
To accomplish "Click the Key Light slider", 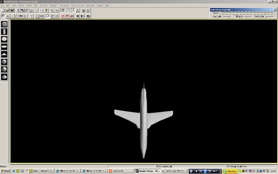I will (227, 16).
